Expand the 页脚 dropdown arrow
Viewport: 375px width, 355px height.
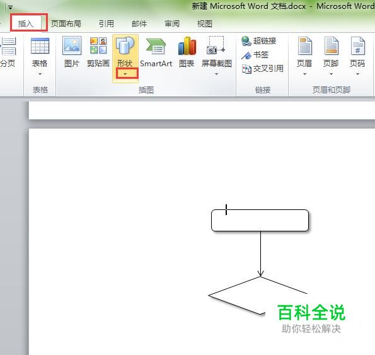tap(332, 74)
